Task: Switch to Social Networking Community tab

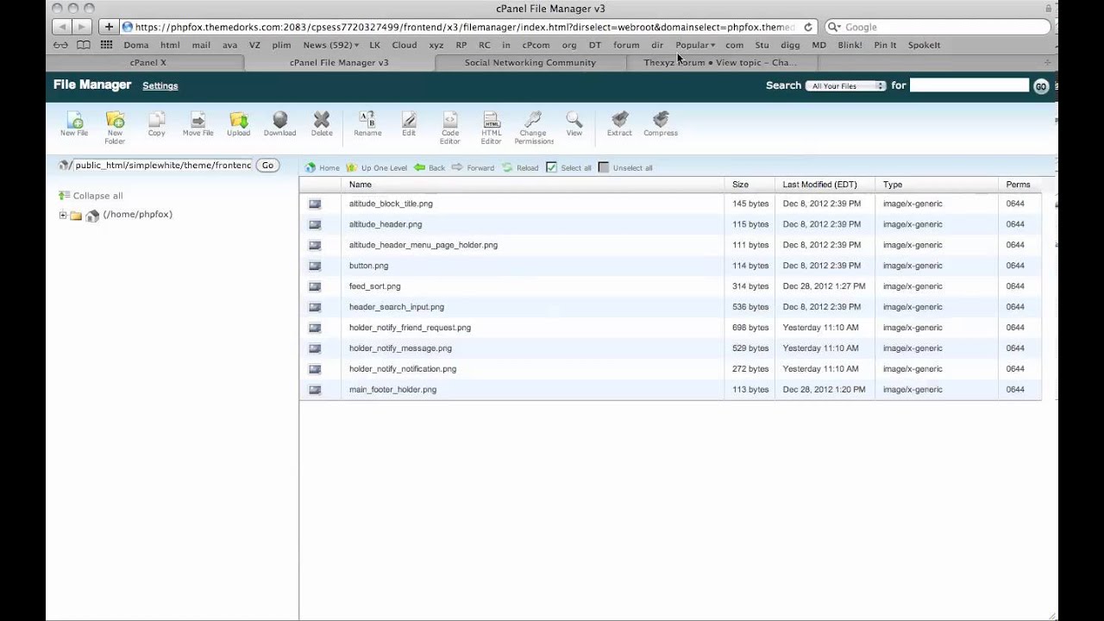Action: click(x=530, y=62)
